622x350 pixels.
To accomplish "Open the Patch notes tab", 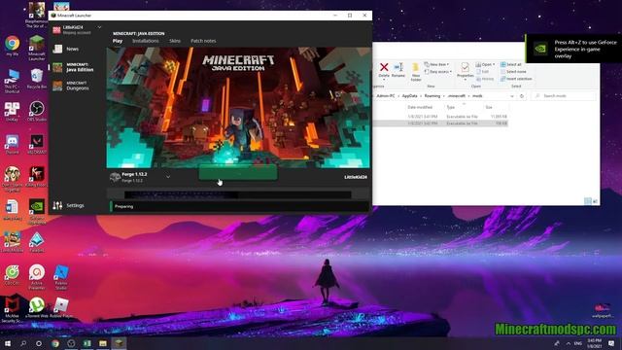I will (x=203, y=41).
